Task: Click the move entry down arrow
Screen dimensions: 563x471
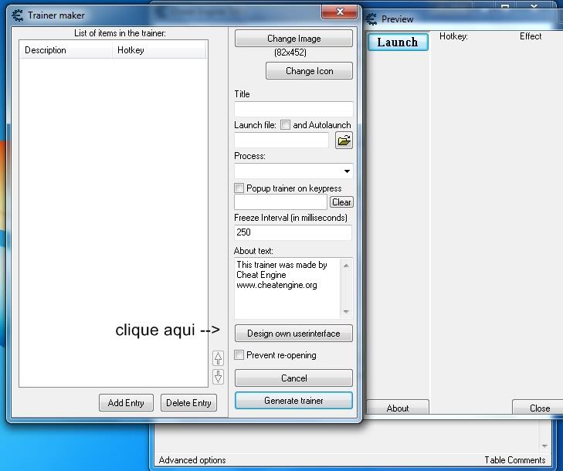Action: point(218,377)
